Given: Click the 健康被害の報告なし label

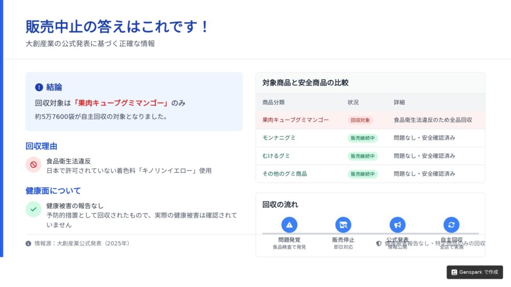Looking at the screenshot, I should pyautogui.click(x=75, y=206).
